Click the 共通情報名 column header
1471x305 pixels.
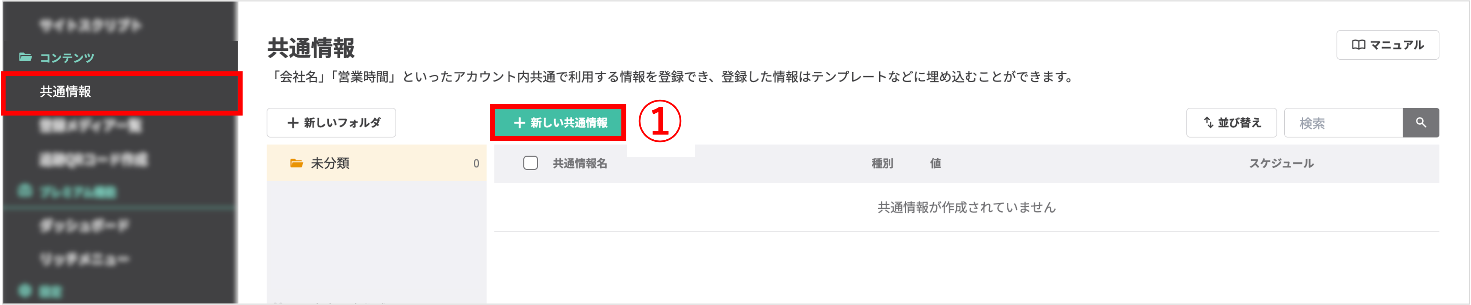[580, 164]
